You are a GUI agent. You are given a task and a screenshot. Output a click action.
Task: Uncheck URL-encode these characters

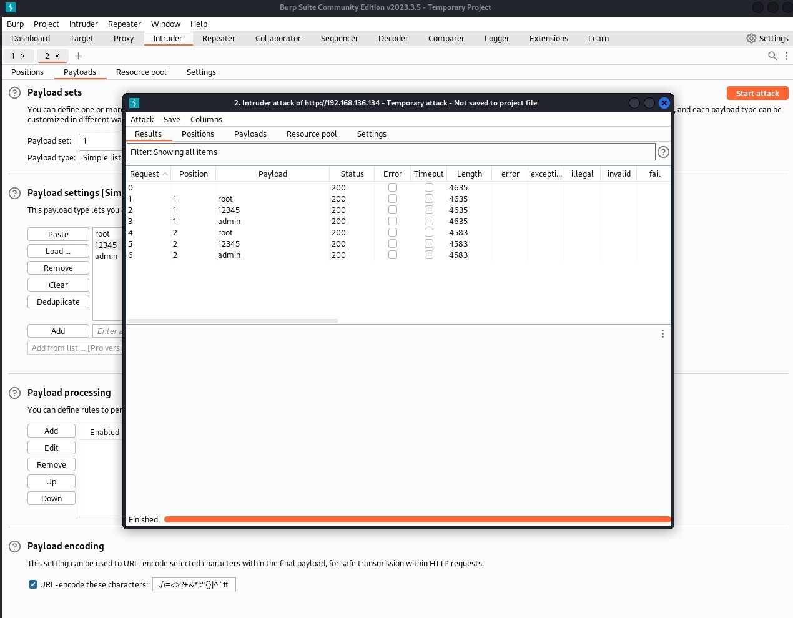pos(33,585)
